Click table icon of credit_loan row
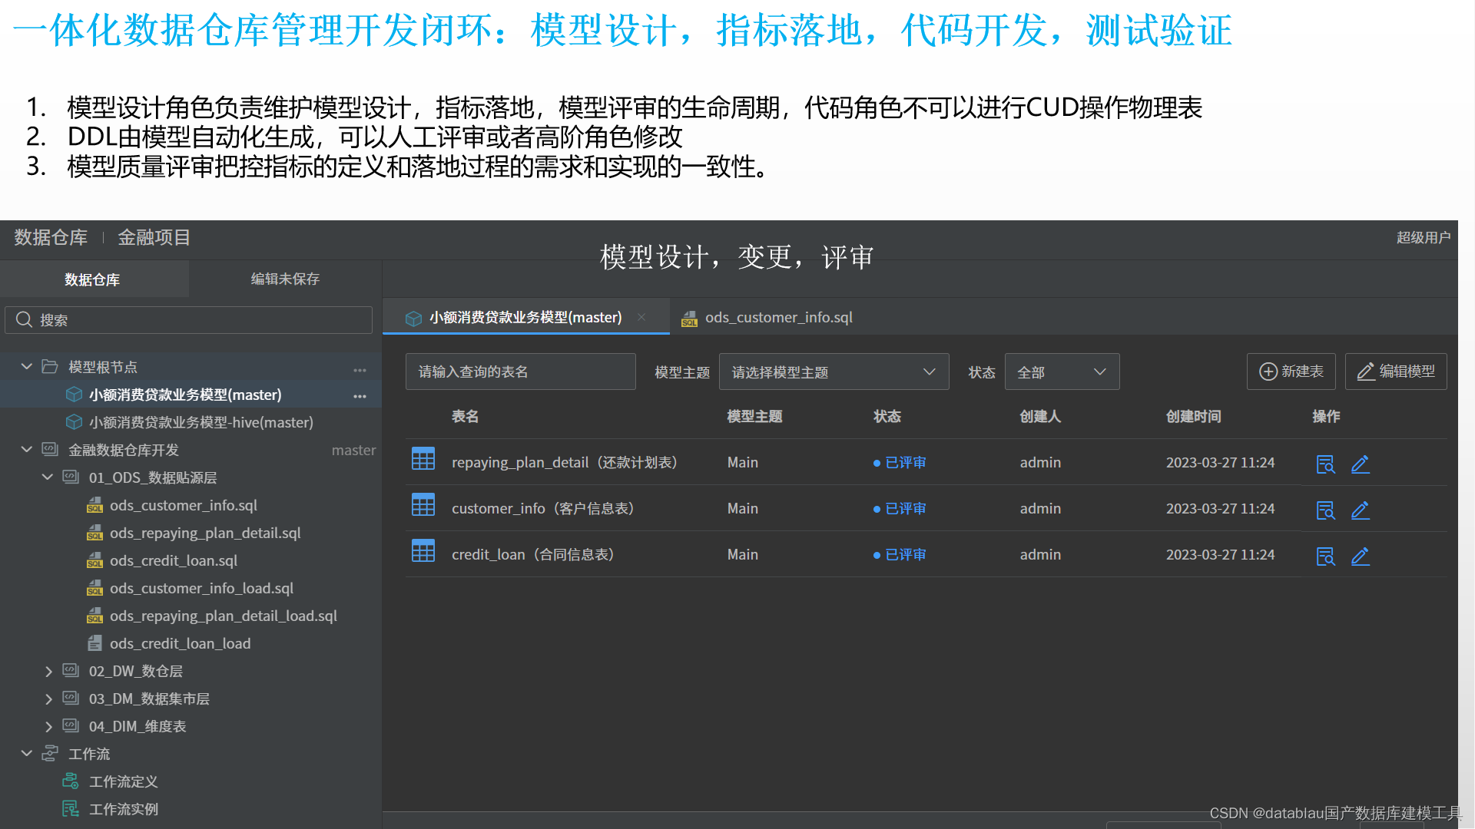 coord(423,550)
